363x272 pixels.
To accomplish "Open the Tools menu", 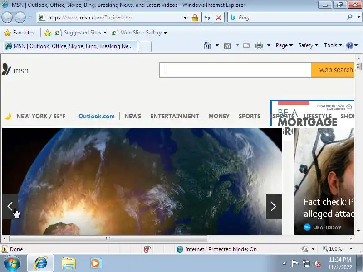I will click(x=333, y=45).
